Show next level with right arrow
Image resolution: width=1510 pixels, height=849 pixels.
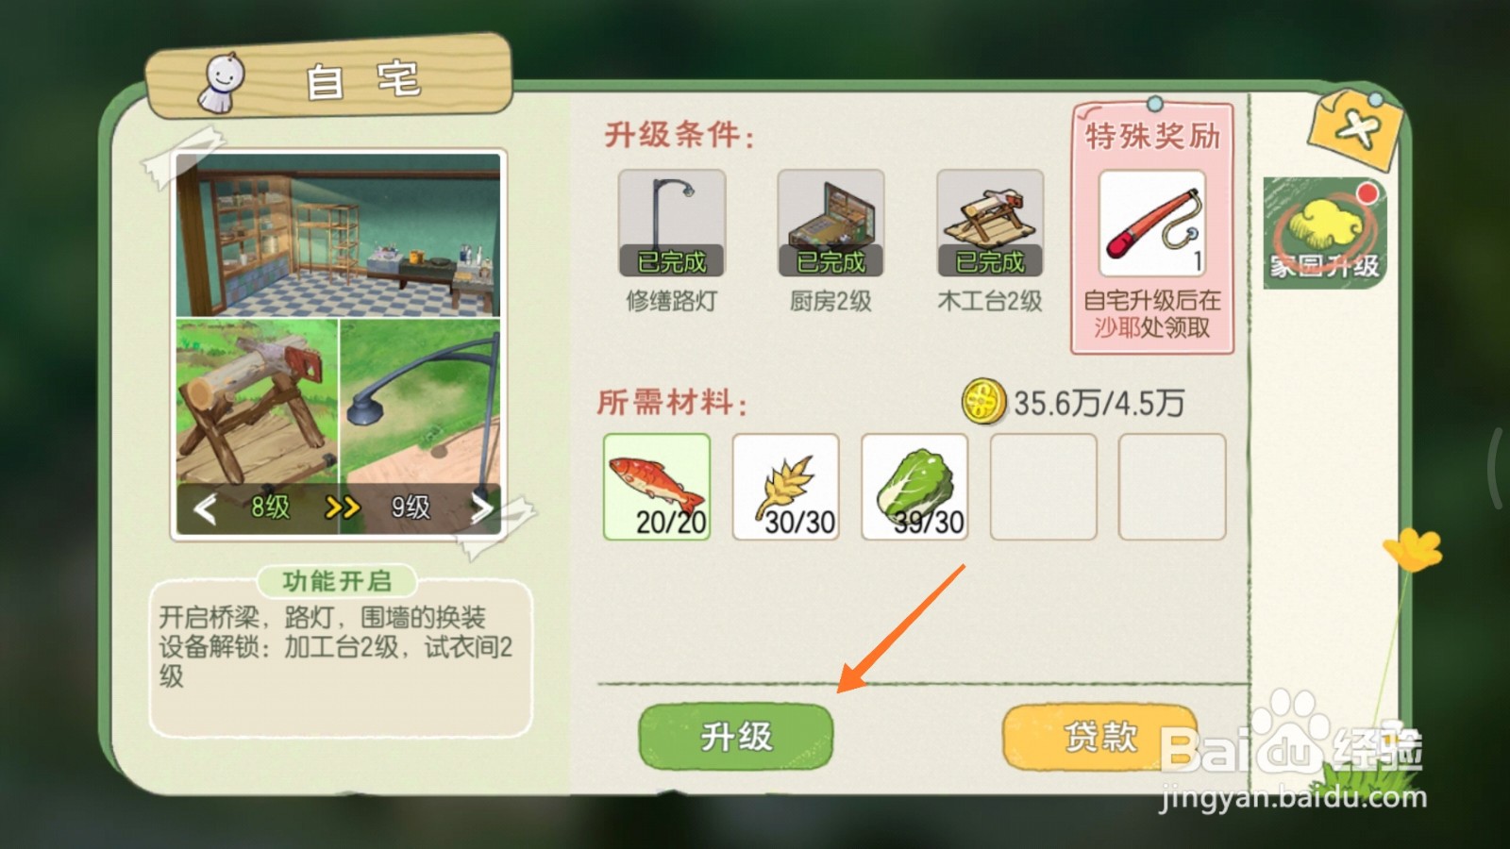pyautogui.click(x=481, y=509)
